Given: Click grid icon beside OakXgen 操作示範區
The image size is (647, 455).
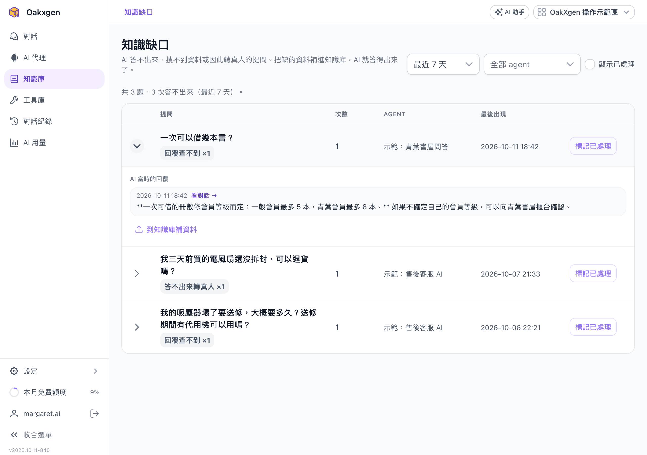Looking at the screenshot, I should point(542,12).
